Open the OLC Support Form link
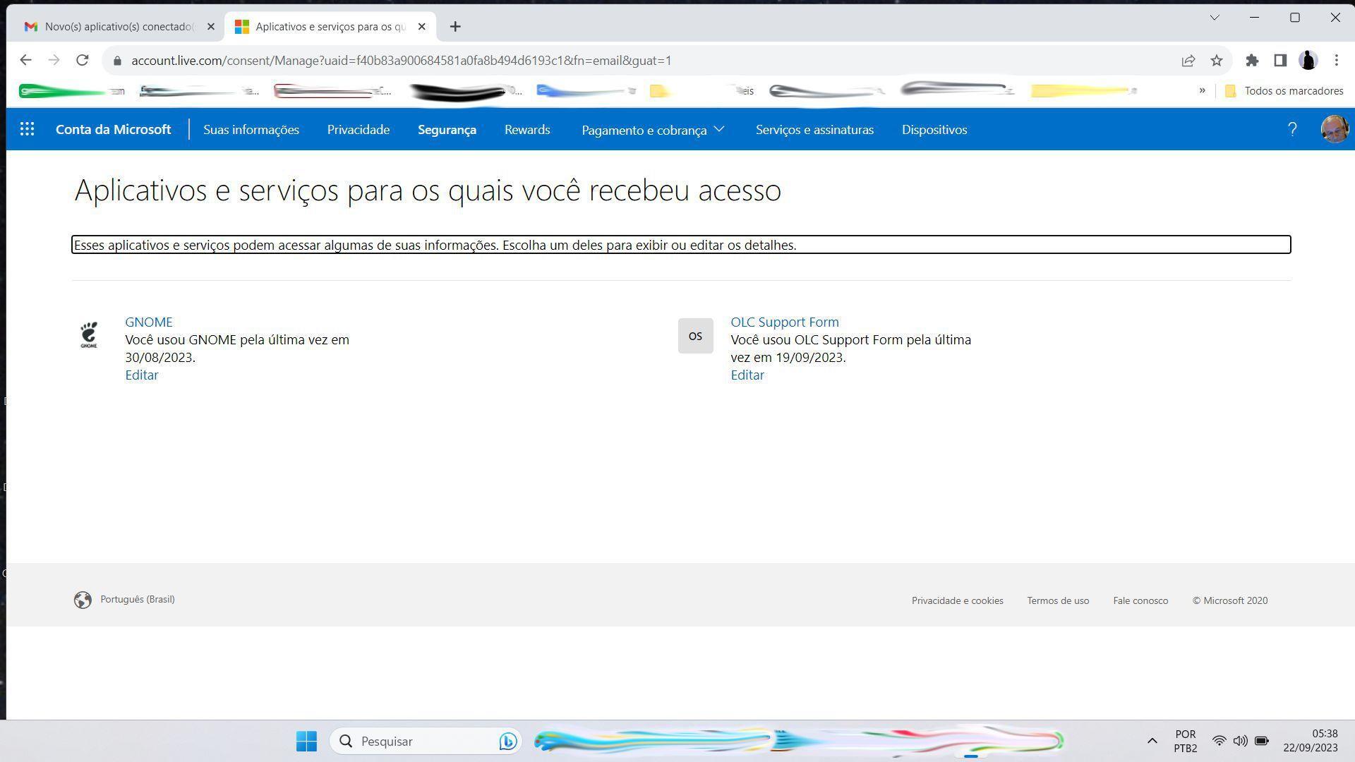Image resolution: width=1355 pixels, height=762 pixels. coord(785,322)
